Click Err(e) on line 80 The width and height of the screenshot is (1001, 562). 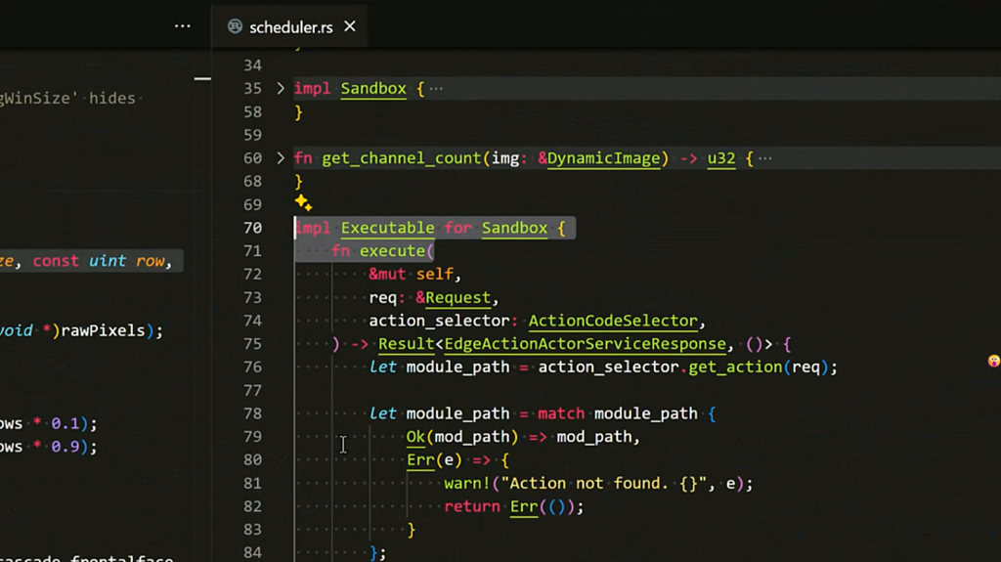pyautogui.click(x=434, y=459)
